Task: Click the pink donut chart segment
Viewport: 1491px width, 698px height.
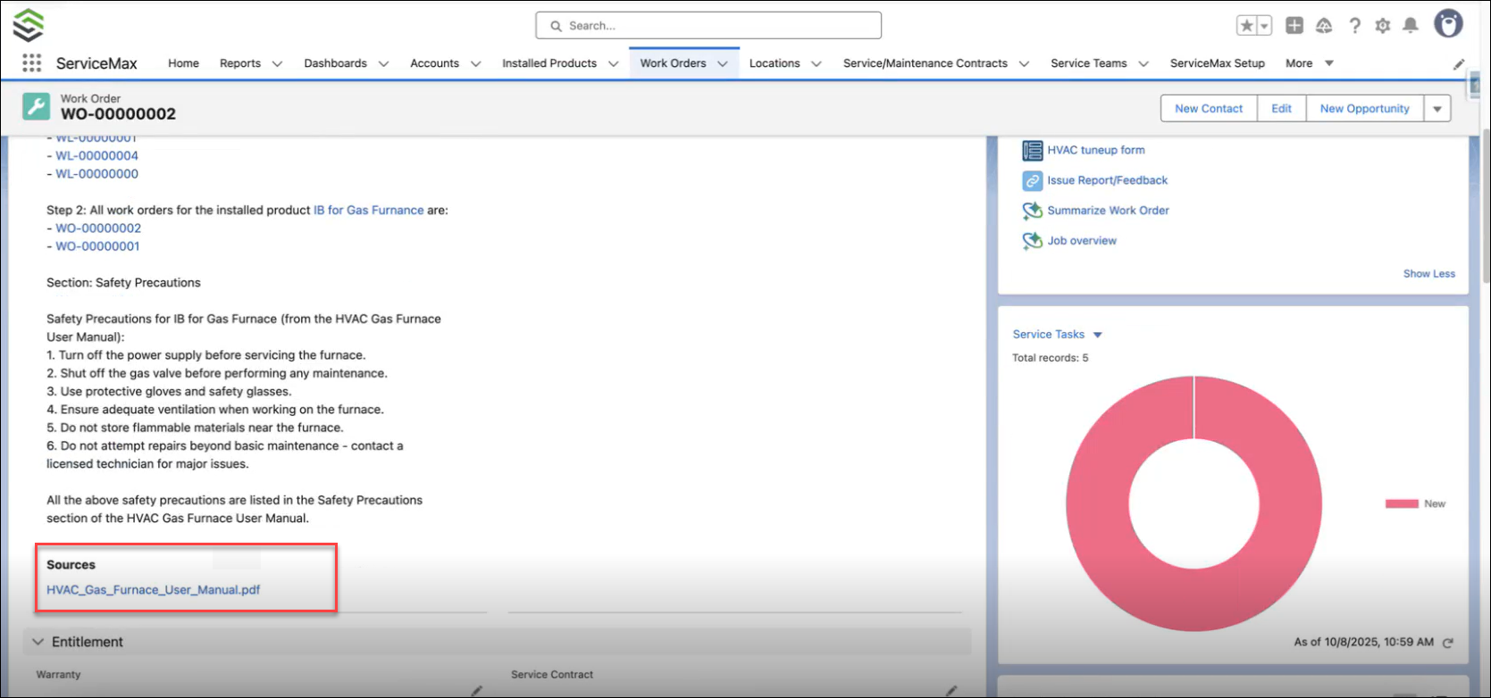Action: (x=1097, y=504)
